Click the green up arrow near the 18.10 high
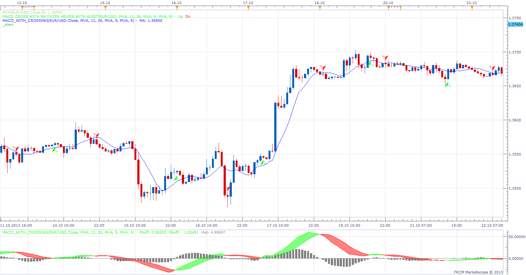 [x=370, y=64]
